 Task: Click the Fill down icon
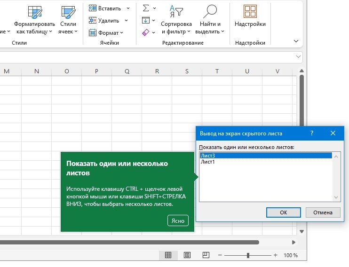coord(145,21)
